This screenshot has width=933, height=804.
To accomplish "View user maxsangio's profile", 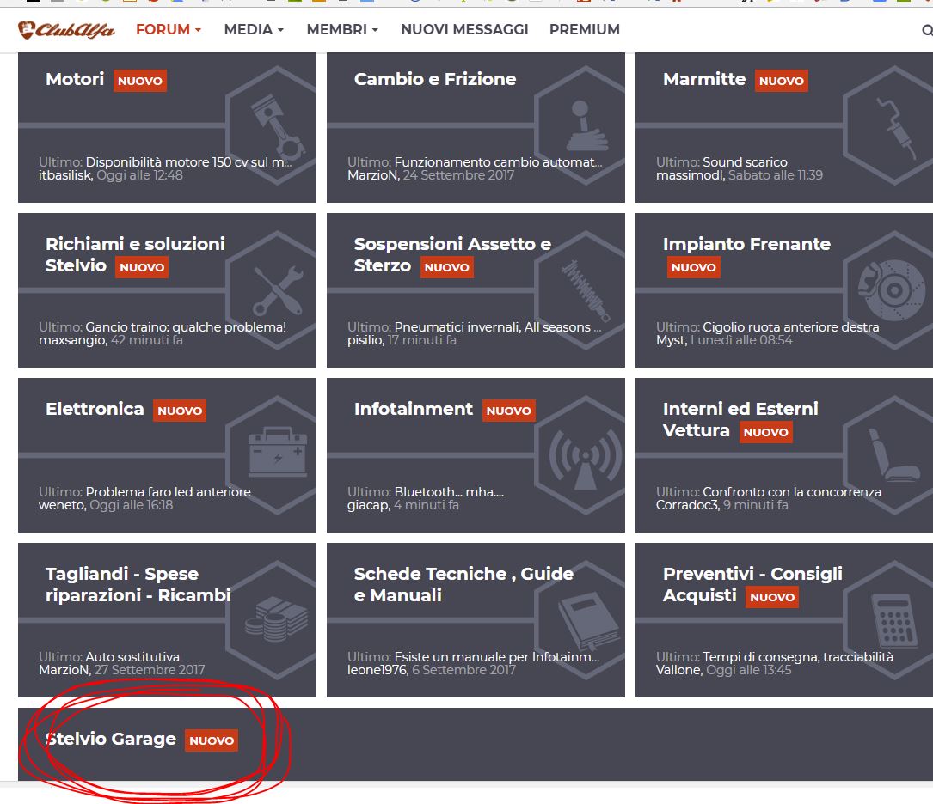I will pos(72,340).
